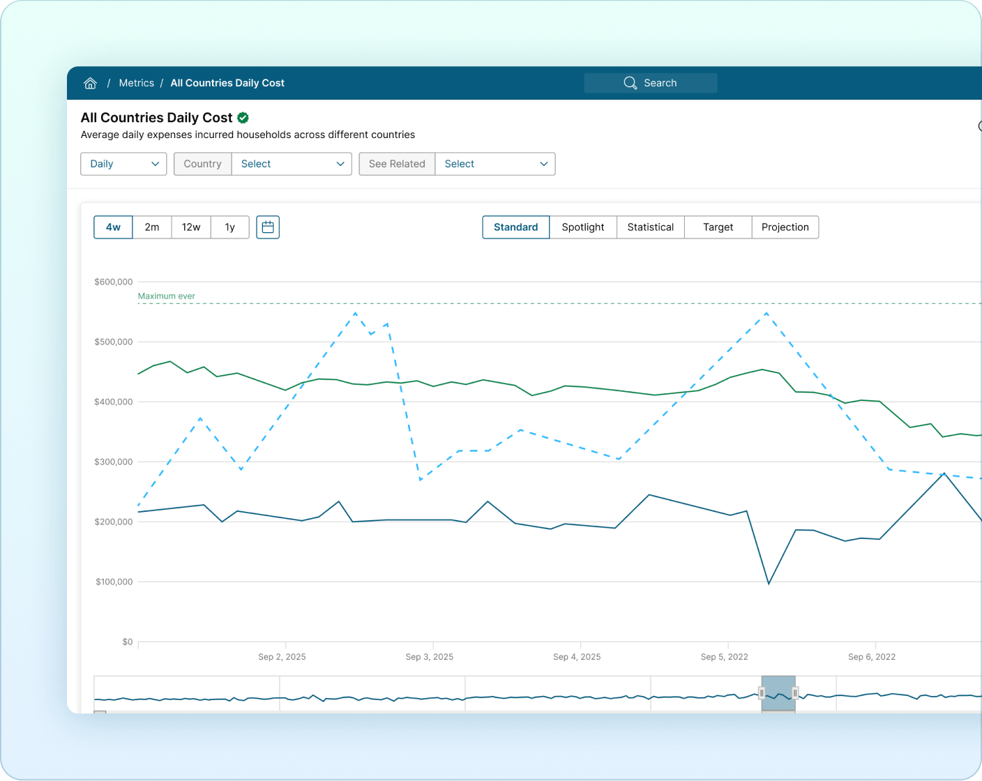
Task: Switch to the Spotlight view tab
Action: click(583, 227)
